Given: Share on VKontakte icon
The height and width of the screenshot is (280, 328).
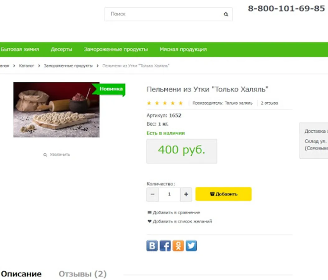Looking at the screenshot, I should coord(152,246).
